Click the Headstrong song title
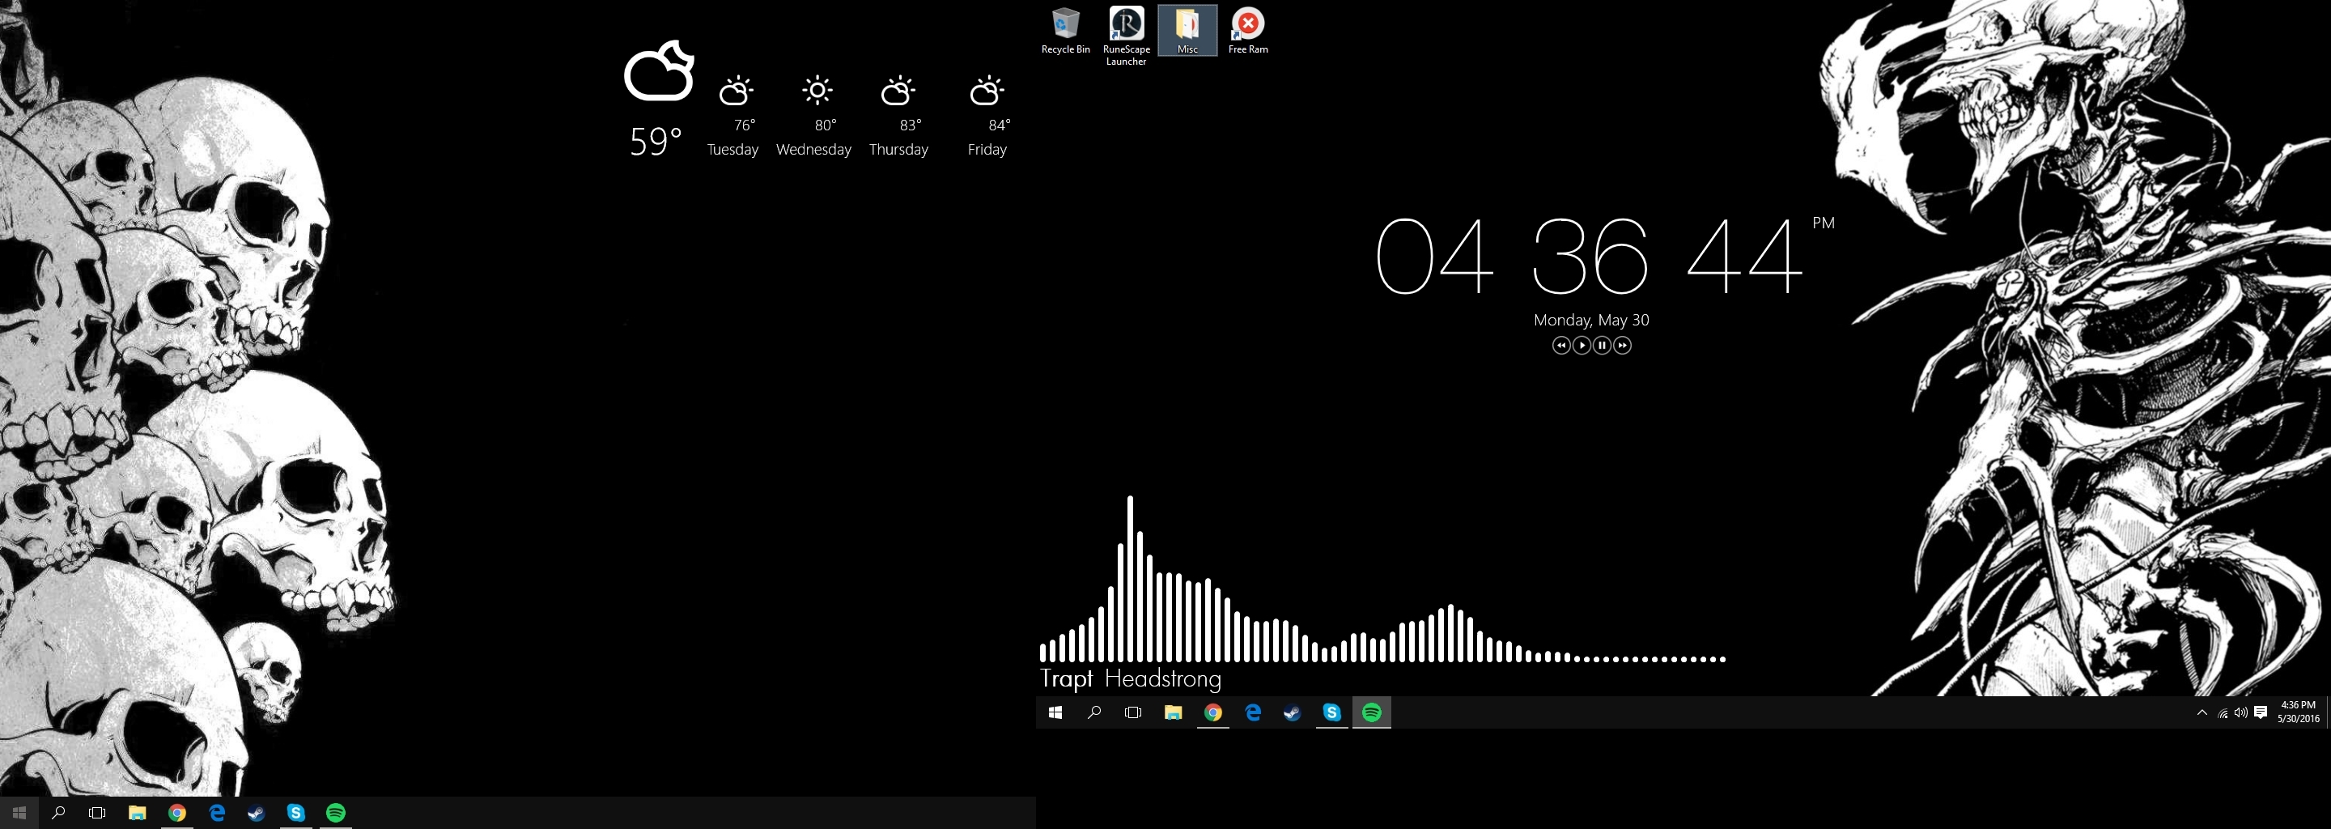2331x829 pixels. tap(1163, 678)
